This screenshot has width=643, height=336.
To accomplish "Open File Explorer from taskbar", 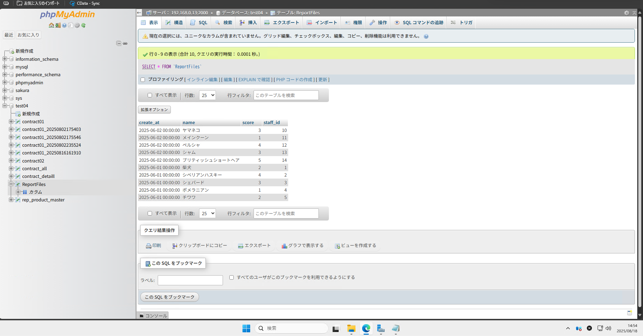I will tap(351, 328).
